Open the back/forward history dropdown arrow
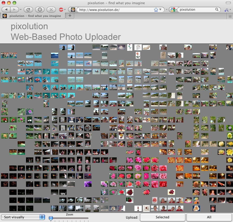Screen dimensions: 233x222 [x=21, y=10]
